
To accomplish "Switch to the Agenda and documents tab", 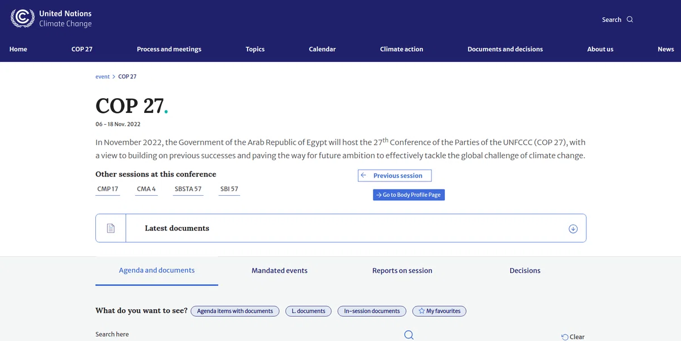I will point(157,271).
